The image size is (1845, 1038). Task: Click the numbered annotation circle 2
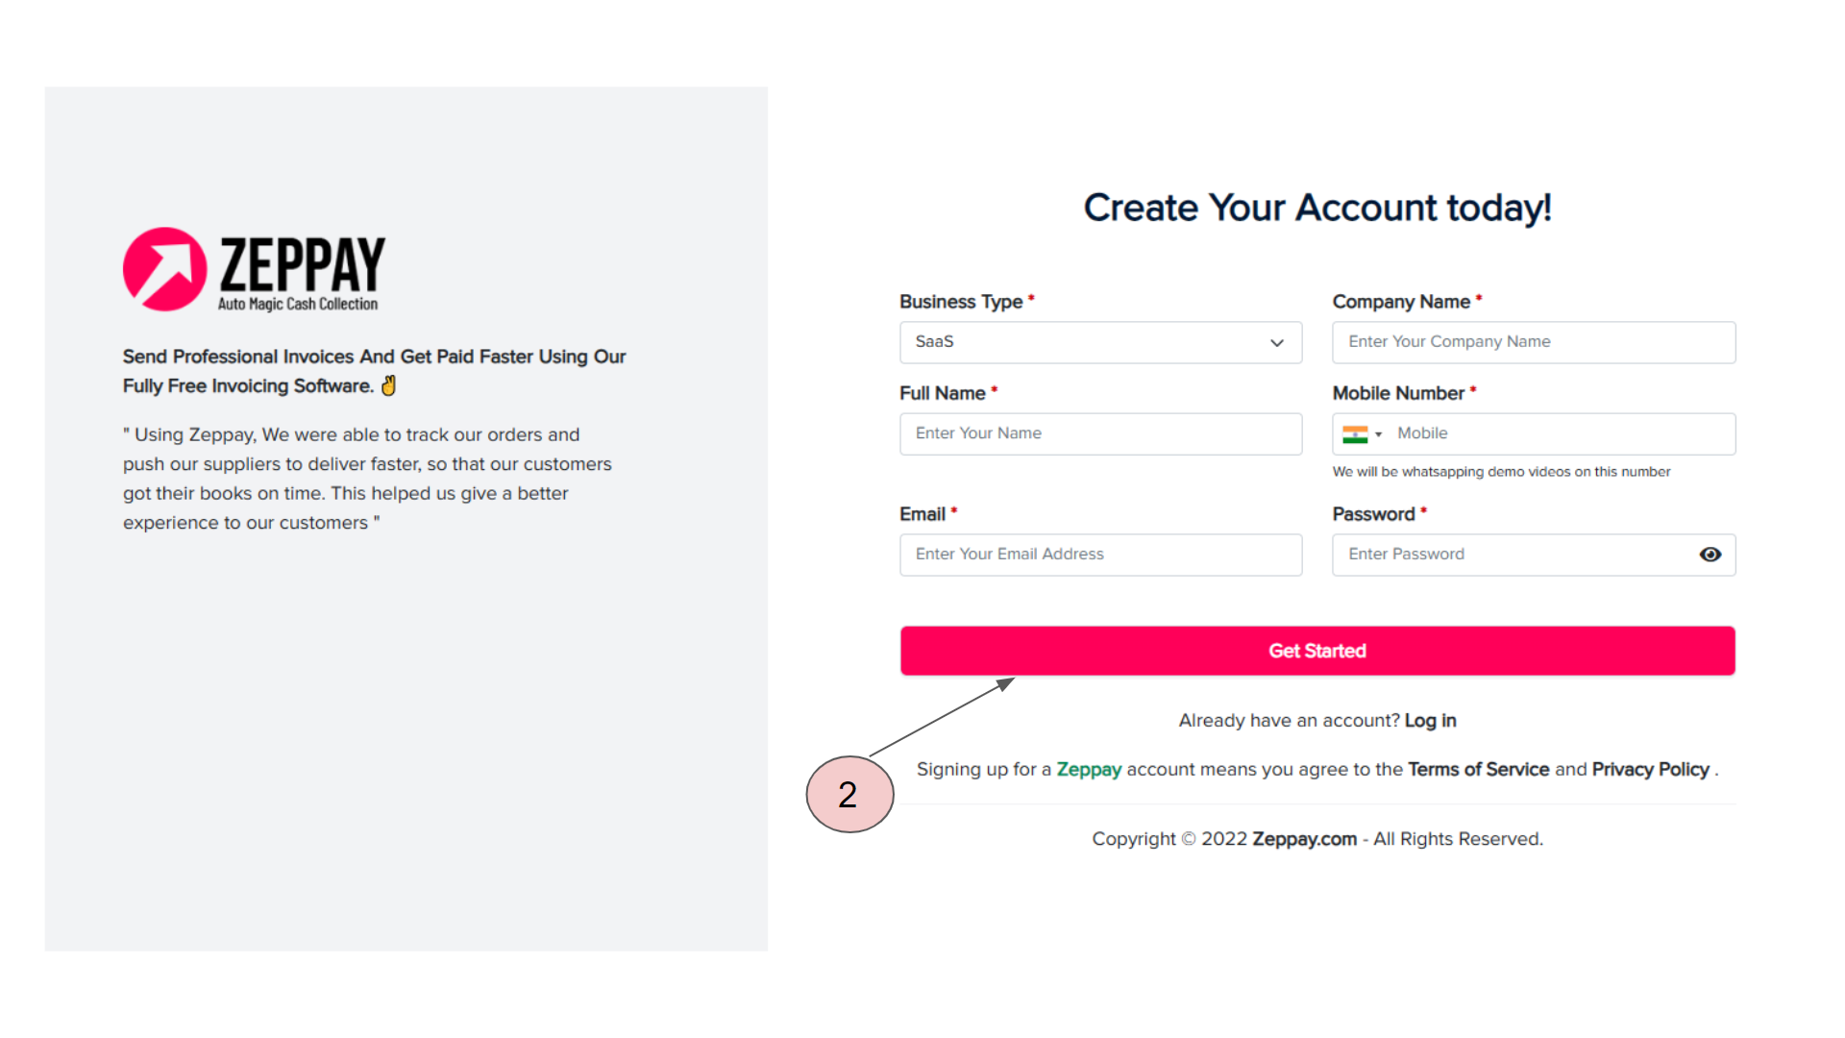849,794
